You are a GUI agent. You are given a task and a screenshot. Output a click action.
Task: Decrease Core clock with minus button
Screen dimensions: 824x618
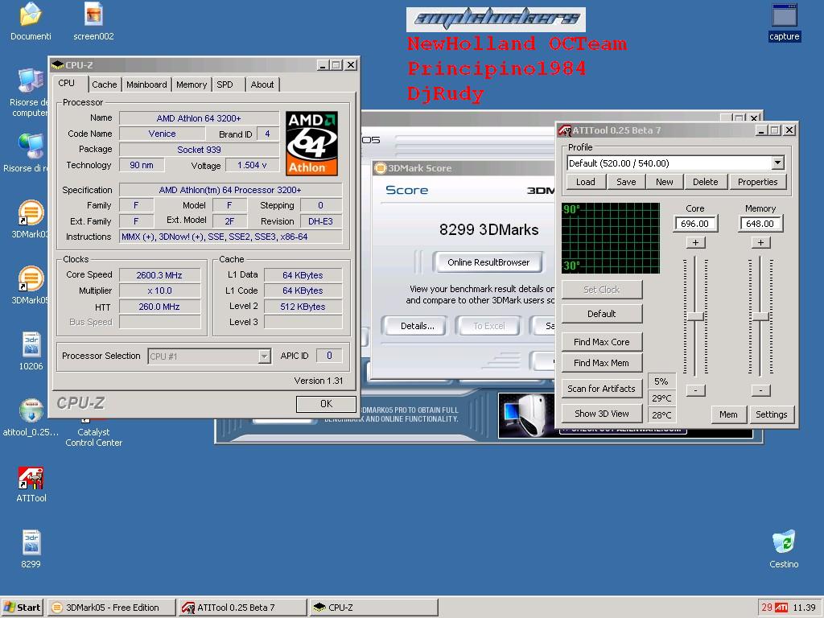pos(695,390)
